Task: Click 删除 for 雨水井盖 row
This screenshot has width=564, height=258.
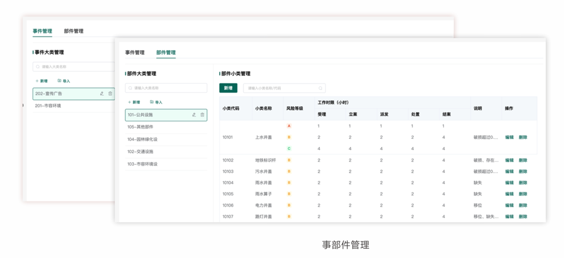Action: (x=523, y=183)
